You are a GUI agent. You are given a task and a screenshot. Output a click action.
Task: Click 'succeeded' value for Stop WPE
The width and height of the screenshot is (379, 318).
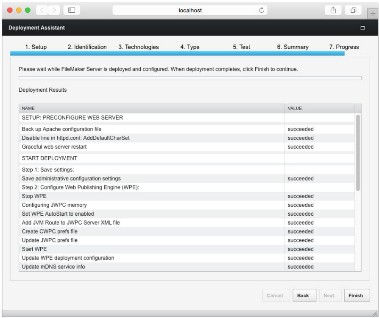pyautogui.click(x=301, y=196)
